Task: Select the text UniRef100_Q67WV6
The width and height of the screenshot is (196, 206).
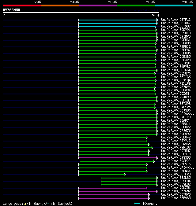Action: click(x=176, y=87)
